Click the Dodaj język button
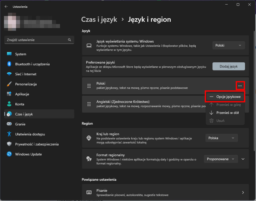The image size is (256, 201). 229,66
